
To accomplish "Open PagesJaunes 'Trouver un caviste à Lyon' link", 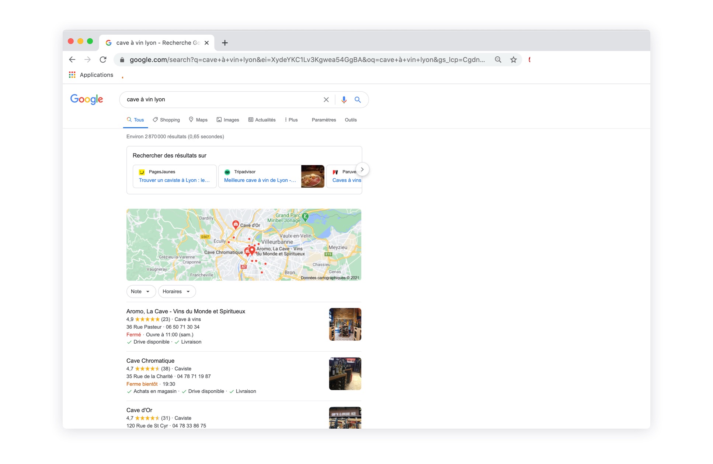I will pos(174,180).
